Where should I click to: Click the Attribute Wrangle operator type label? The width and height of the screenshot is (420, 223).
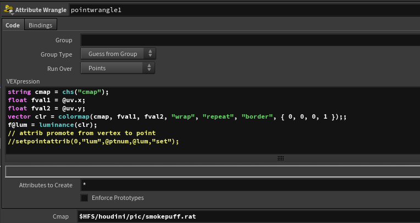[x=41, y=10]
